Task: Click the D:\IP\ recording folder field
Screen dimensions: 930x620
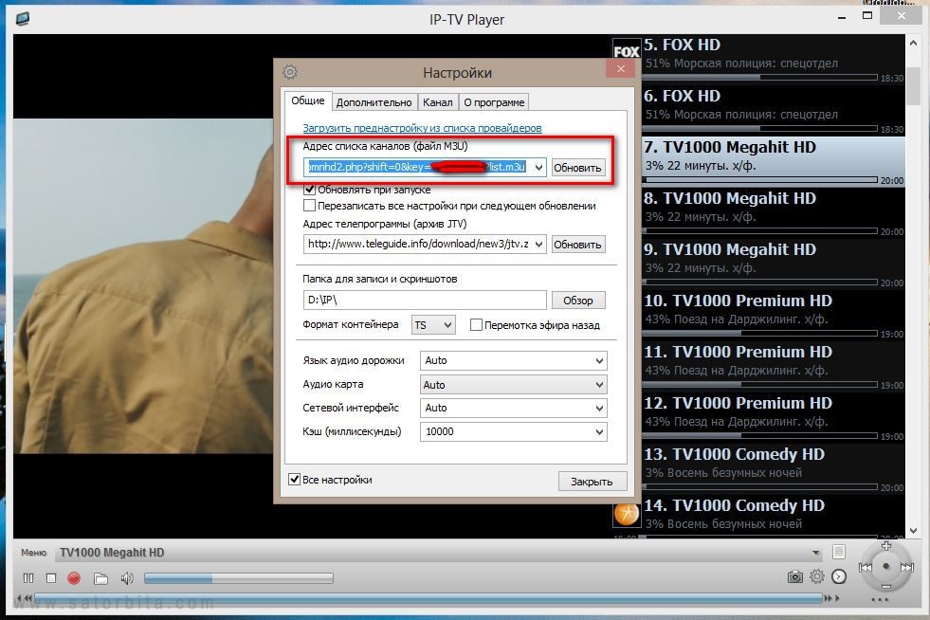Action: tap(425, 300)
